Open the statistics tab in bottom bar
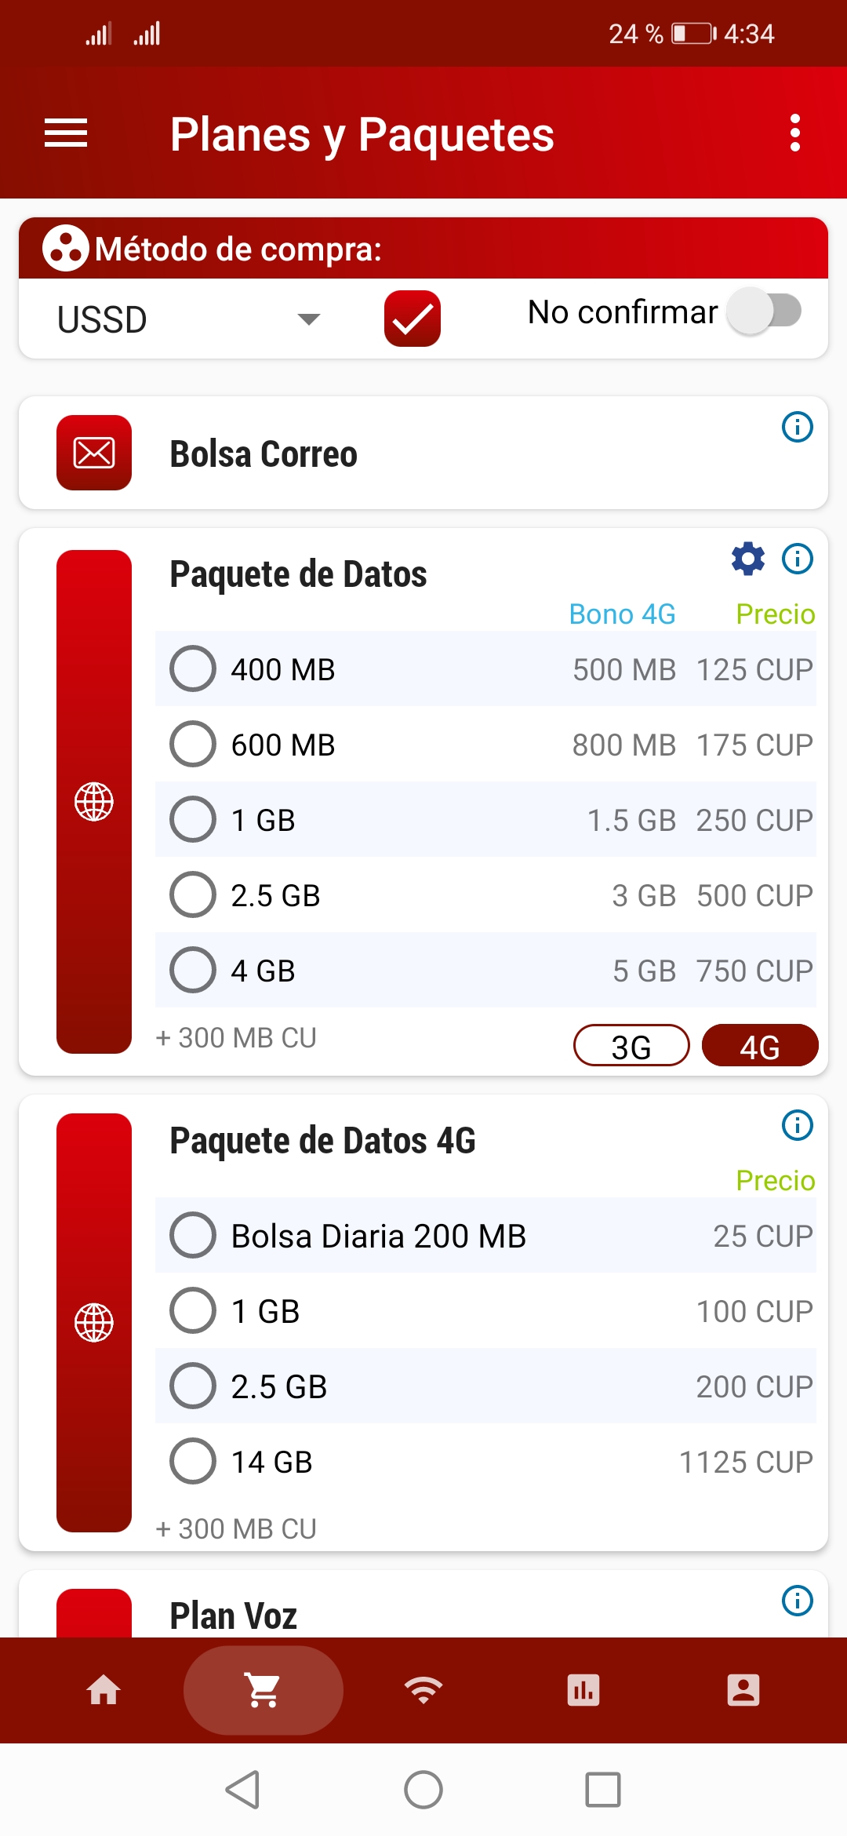Screen dimensions: 847x1836 pos(583,1690)
